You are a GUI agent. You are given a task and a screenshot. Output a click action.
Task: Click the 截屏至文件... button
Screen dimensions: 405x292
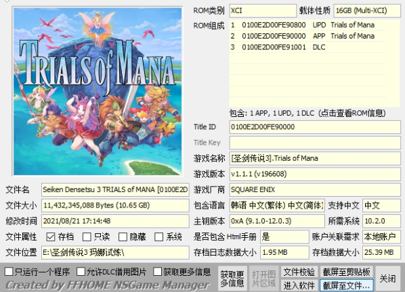coord(346,285)
